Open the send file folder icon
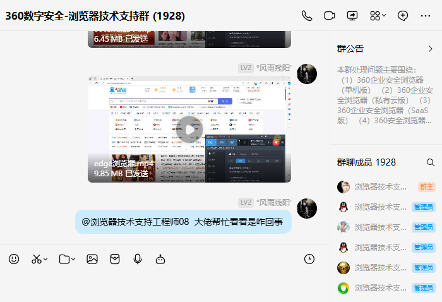The width and height of the screenshot is (442, 302). click(x=64, y=259)
